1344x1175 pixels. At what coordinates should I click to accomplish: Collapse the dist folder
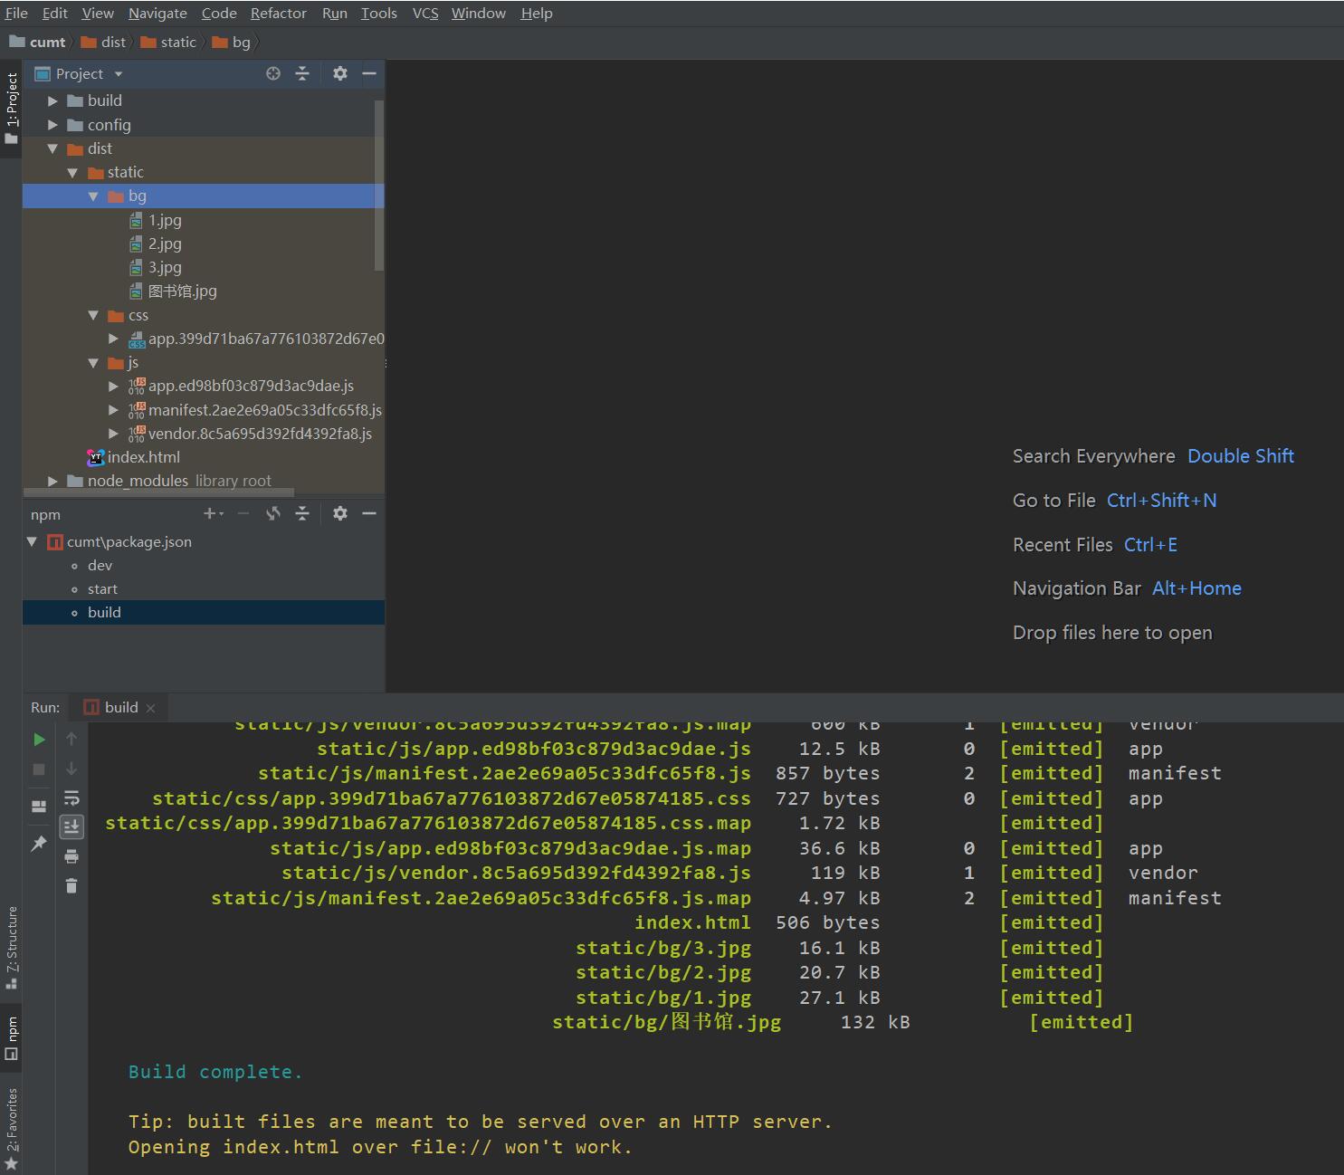(x=52, y=148)
